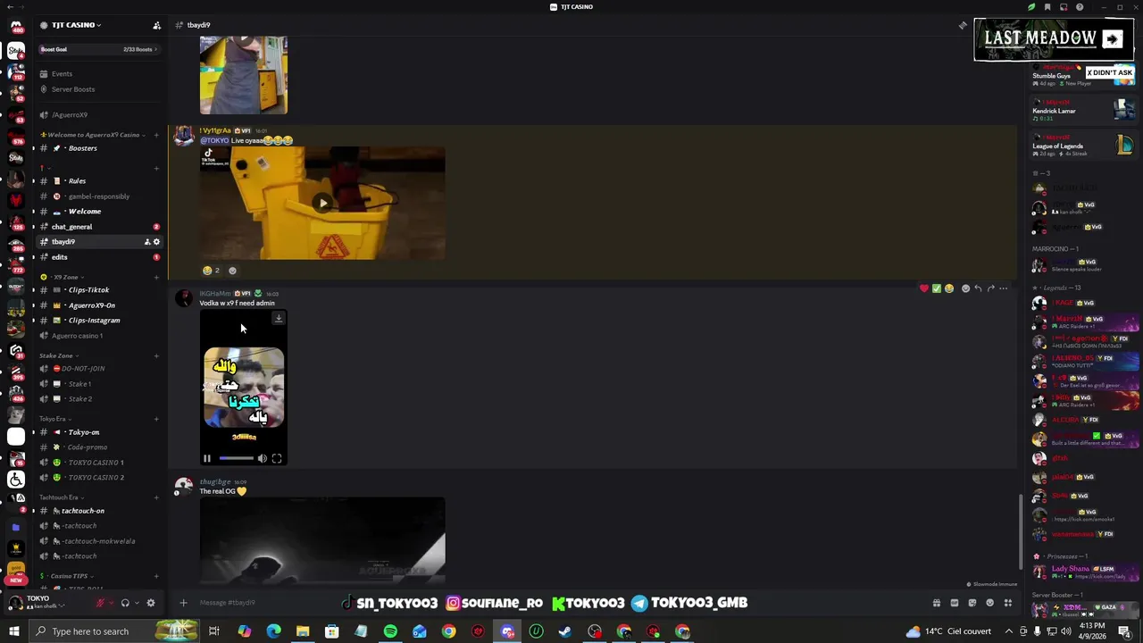The image size is (1143, 643).
Task: Click the playing video's progress slider
Action: 237,458
